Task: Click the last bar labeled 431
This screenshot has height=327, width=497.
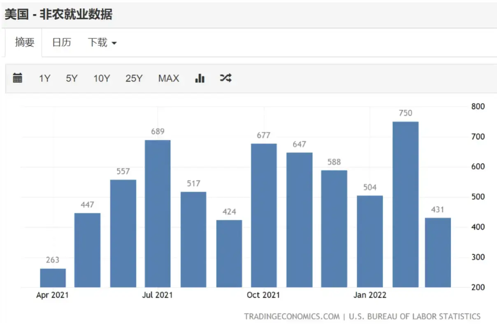Action: [x=438, y=252]
